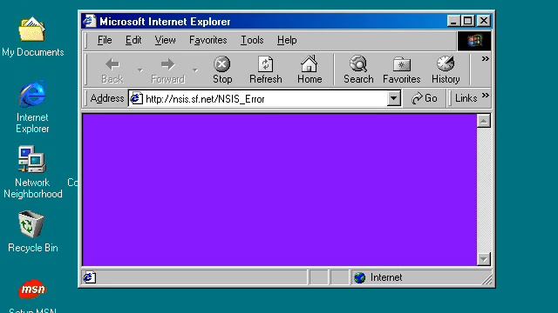Image resolution: width=558 pixels, height=313 pixels.
Task: Click the Back arrow toolbar button
Action: 112,70
